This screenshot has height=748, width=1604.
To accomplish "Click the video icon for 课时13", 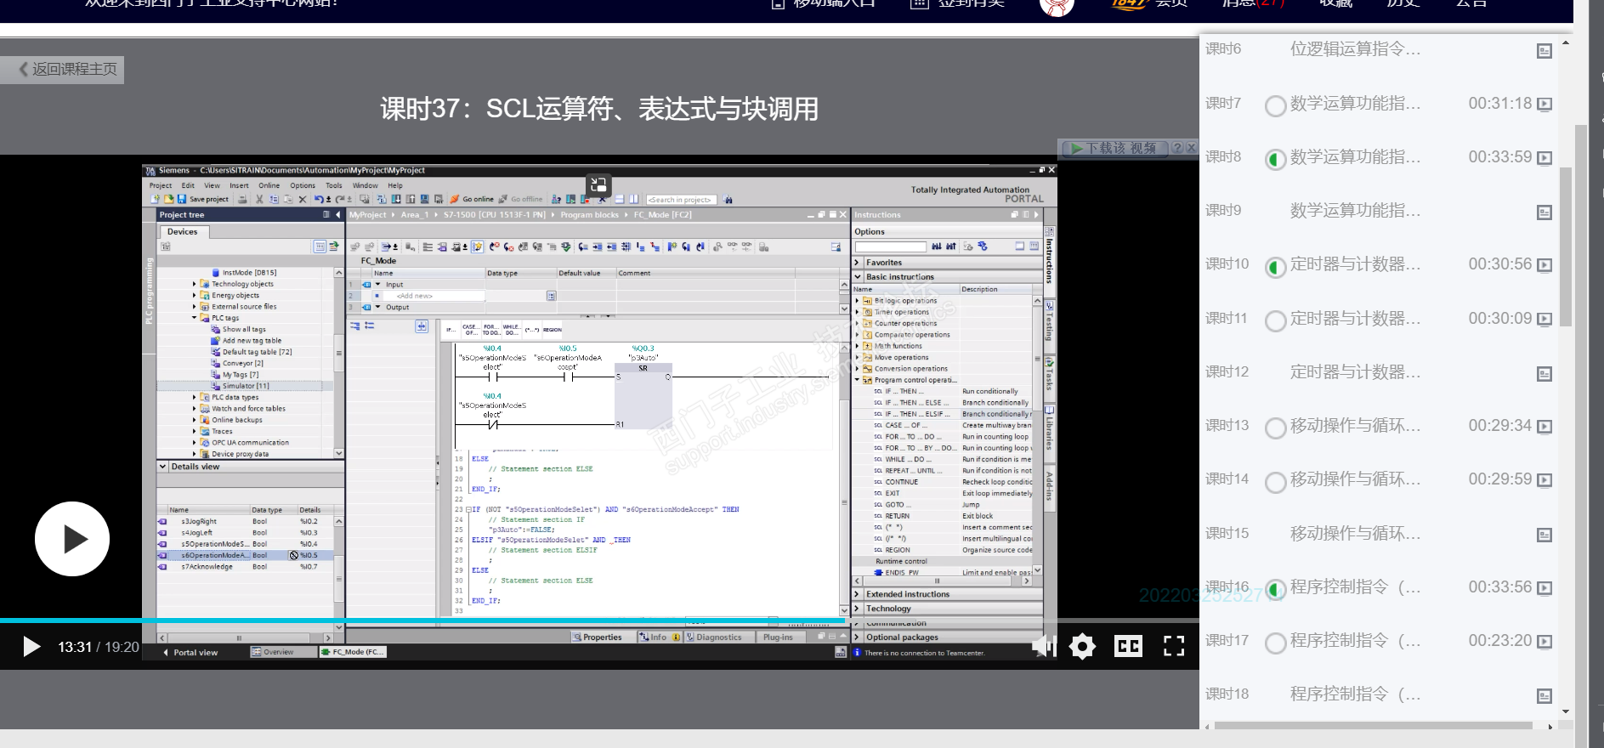I will [1544, 427].
